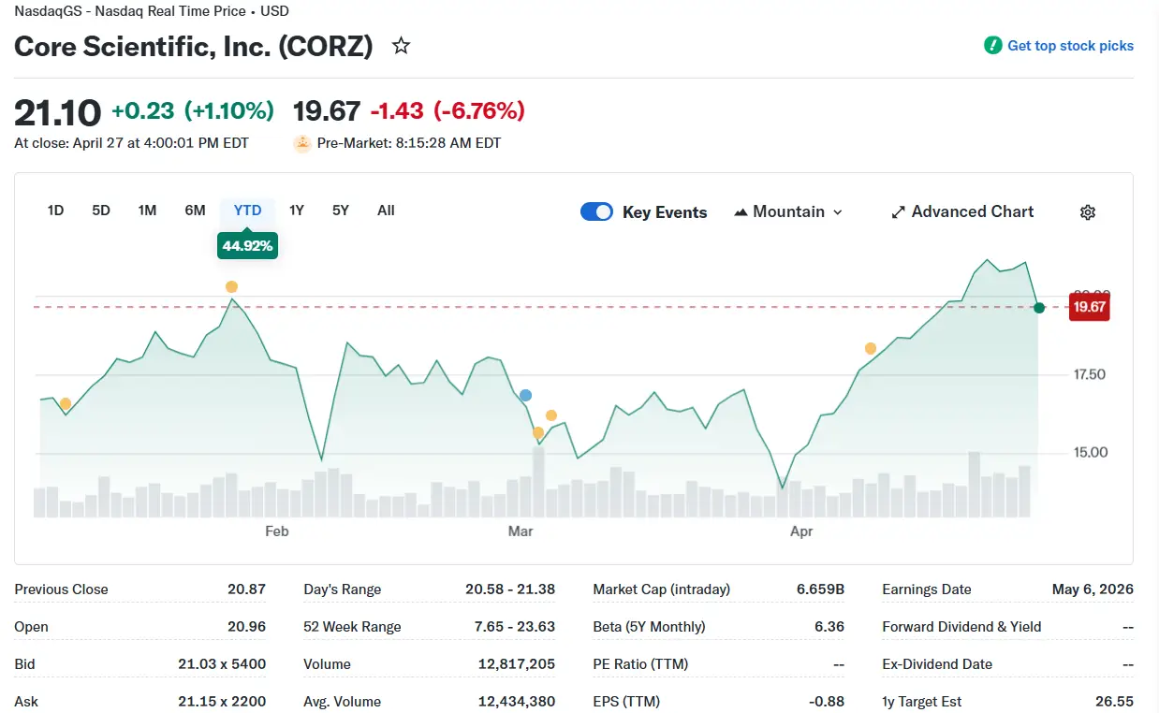Click the Previous Close label

[x=61, y=589]
